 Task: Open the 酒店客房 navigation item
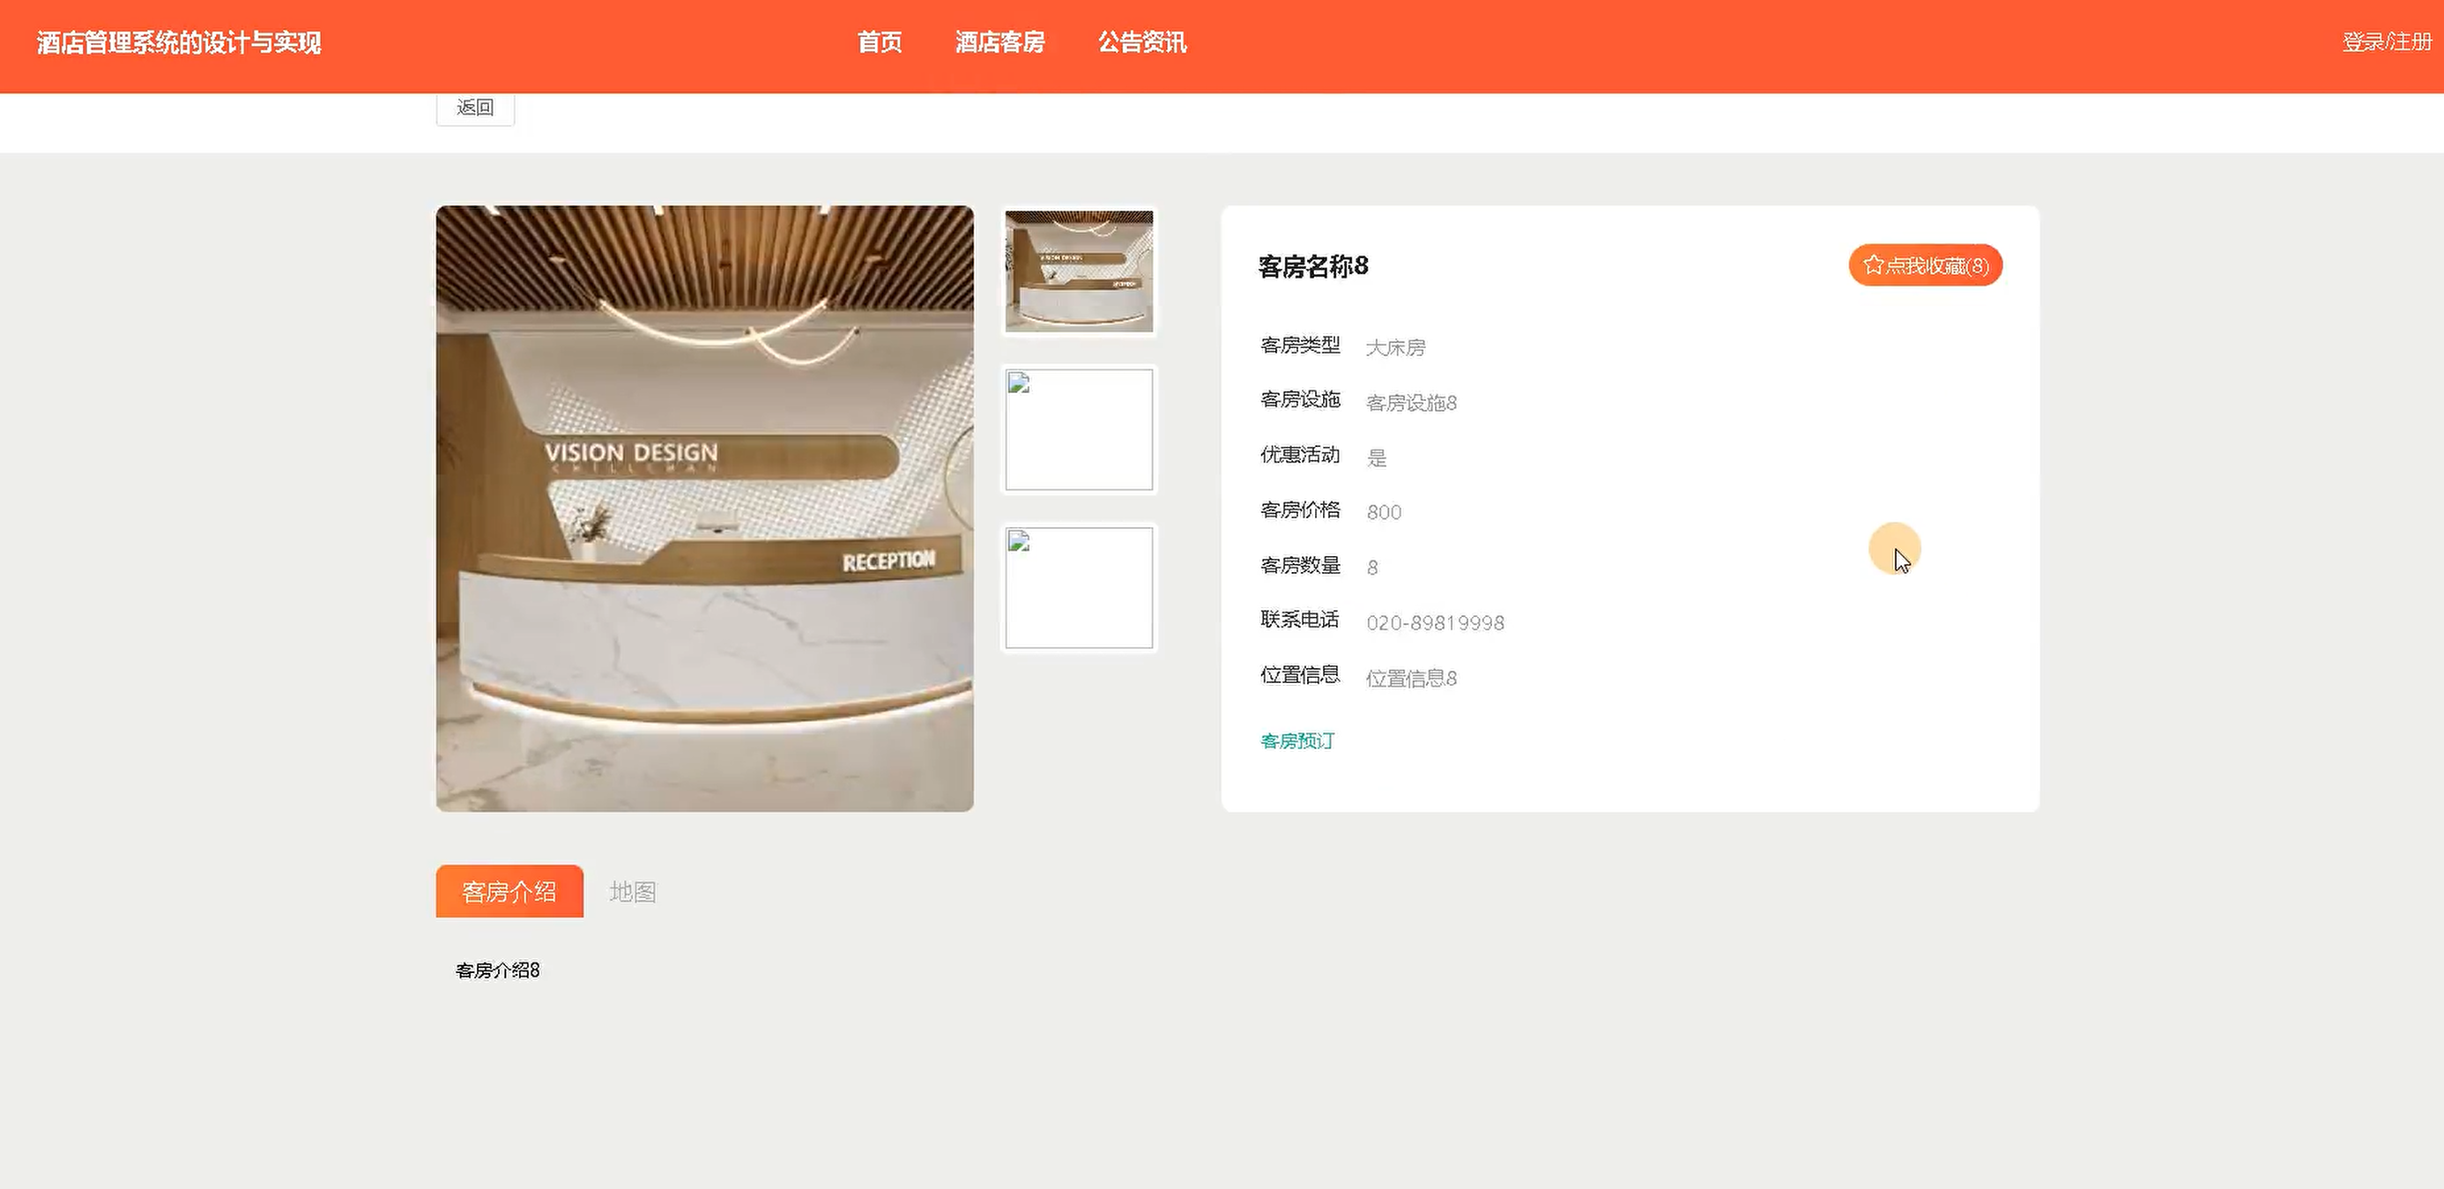[x=1000, y=42]
